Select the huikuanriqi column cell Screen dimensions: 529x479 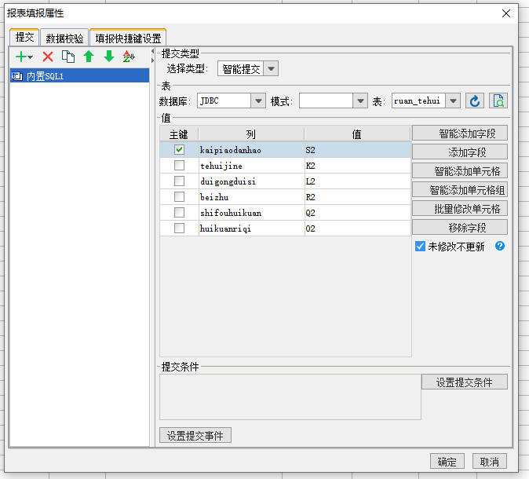point(251,229)
